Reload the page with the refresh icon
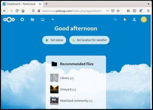 17,11
